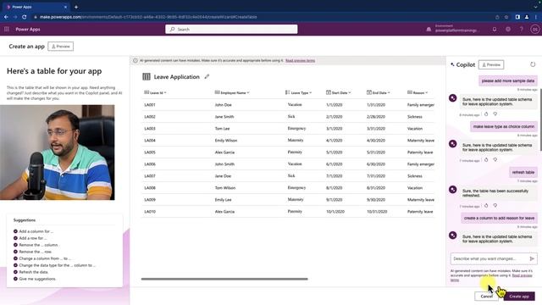Choose the 'Remove the ... row' suggestion

(36, 252)
